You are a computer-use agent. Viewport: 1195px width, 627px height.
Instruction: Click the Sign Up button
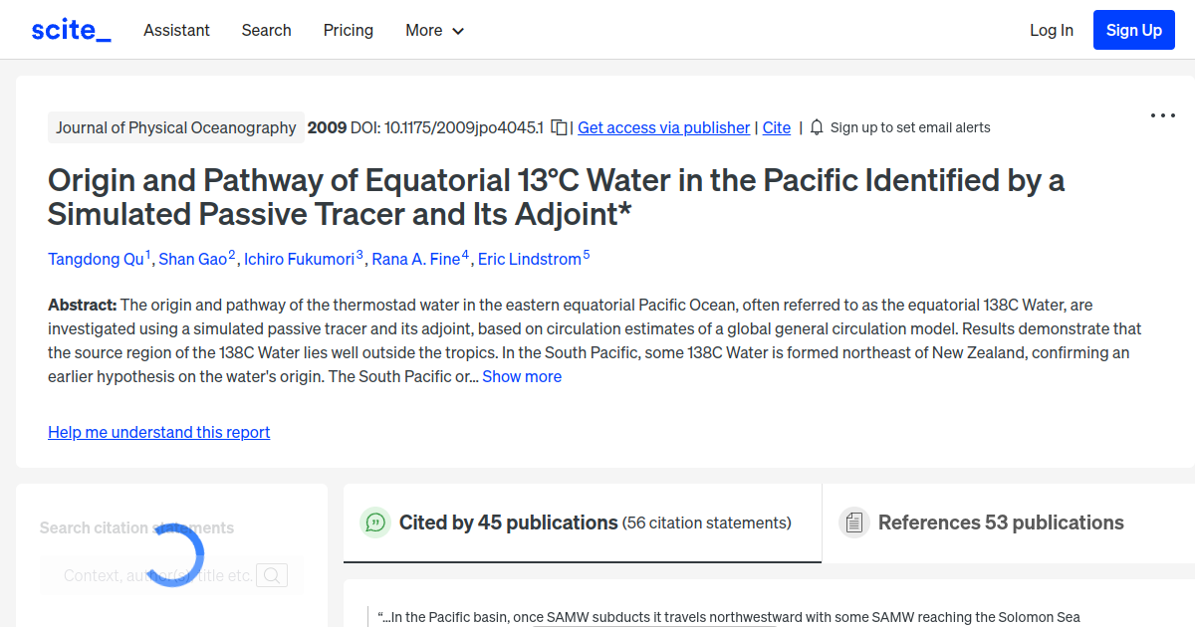[1133, 30]
